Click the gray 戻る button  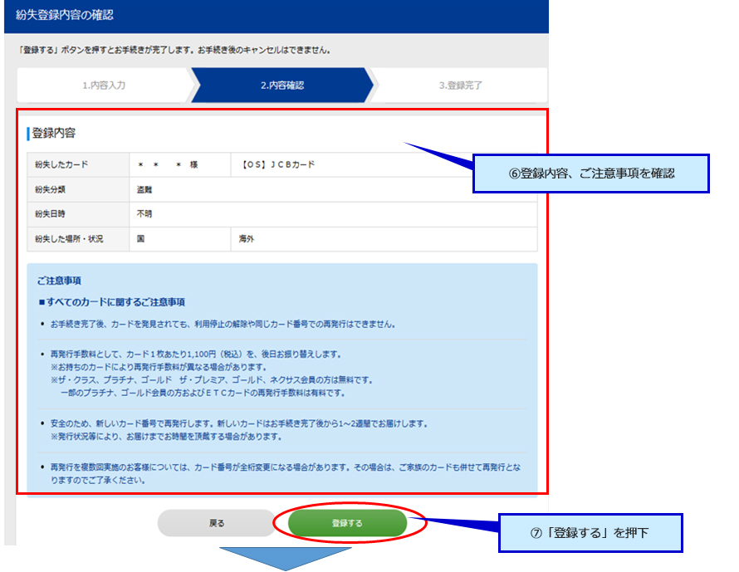click(x=216, y=523)
